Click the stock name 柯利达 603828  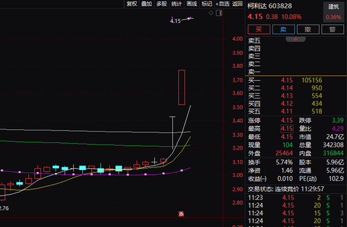pos(269,6)
